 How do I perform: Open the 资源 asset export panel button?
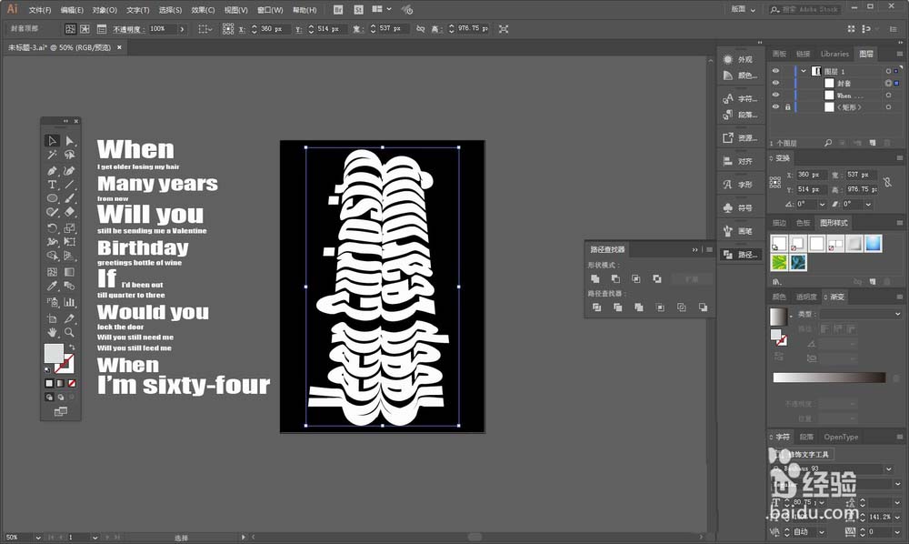click(x=740, y=138)
